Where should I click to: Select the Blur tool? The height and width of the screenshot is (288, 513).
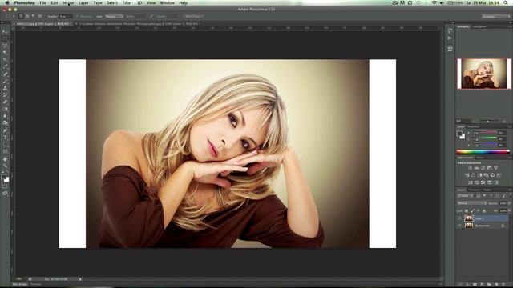tap(5, 116)
